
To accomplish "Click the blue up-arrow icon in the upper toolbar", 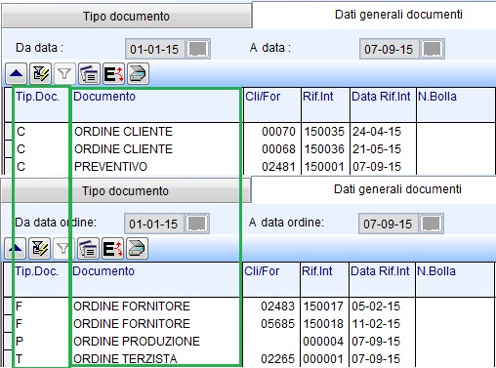I will (x=16, y=74).
